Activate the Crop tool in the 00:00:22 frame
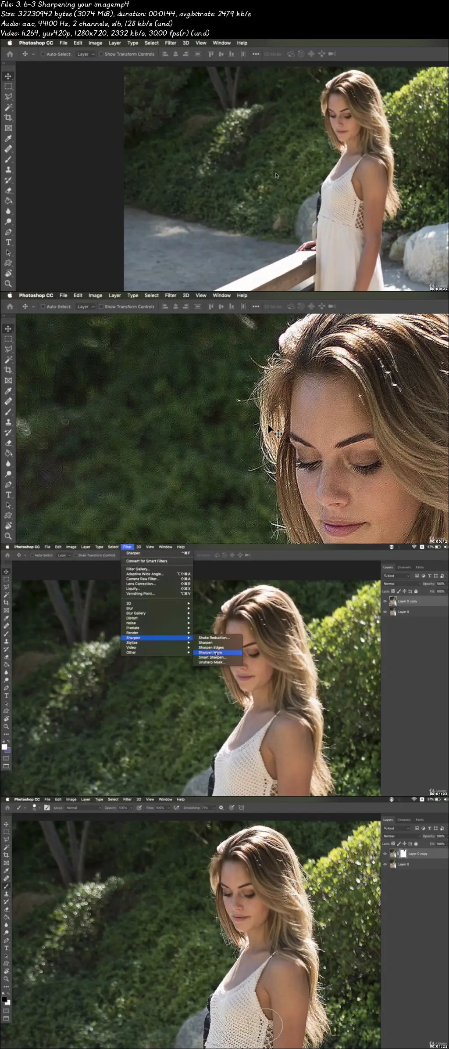The width and height of the screenshot is (449, 1049). point(8,118)
